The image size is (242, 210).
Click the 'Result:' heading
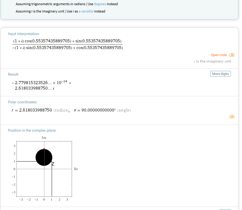(x=13, y=74)
